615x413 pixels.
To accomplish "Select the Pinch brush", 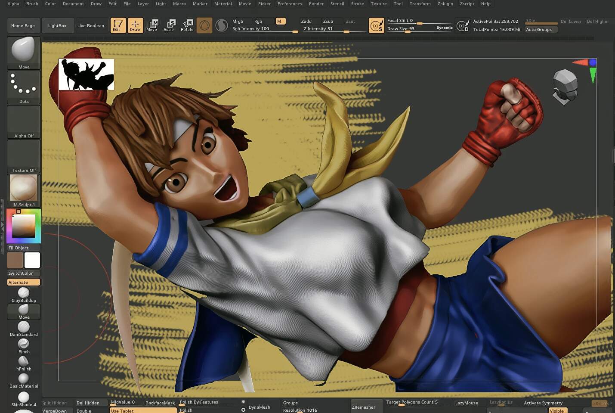I will click(24, 346).
